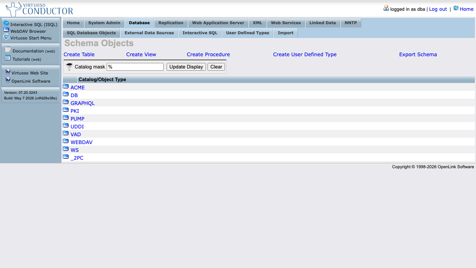The image size is (476, 268).
Task: Click the OpenLink Software globe icon
Action: point(8,80)
